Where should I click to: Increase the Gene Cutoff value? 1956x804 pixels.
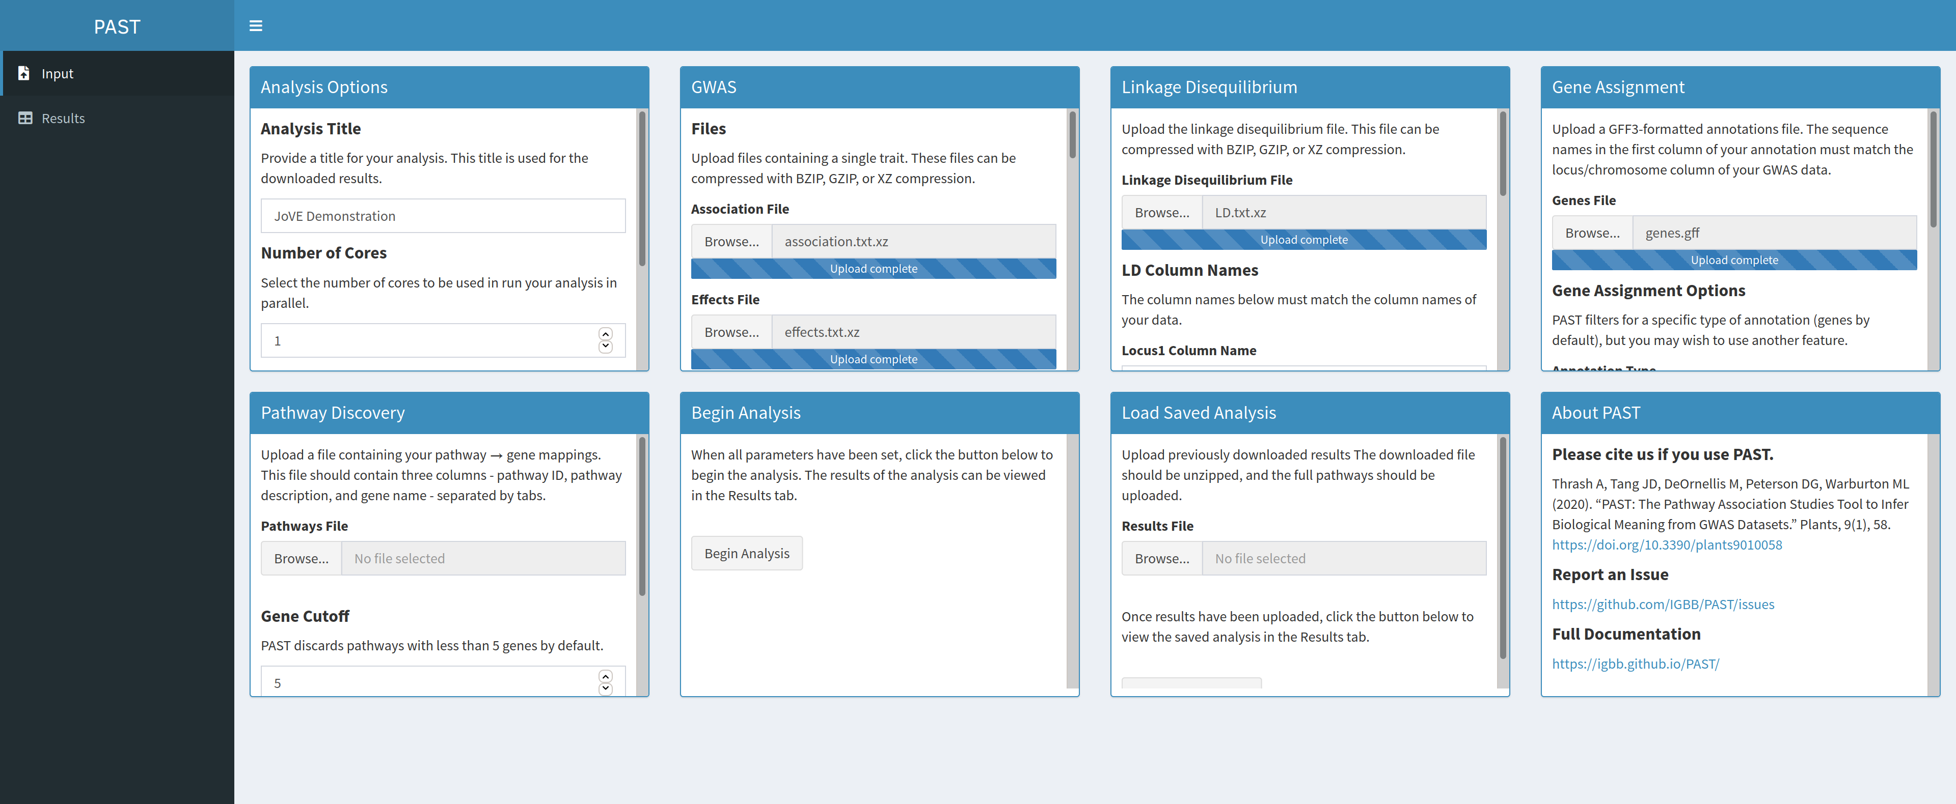[x=605, y=677]
